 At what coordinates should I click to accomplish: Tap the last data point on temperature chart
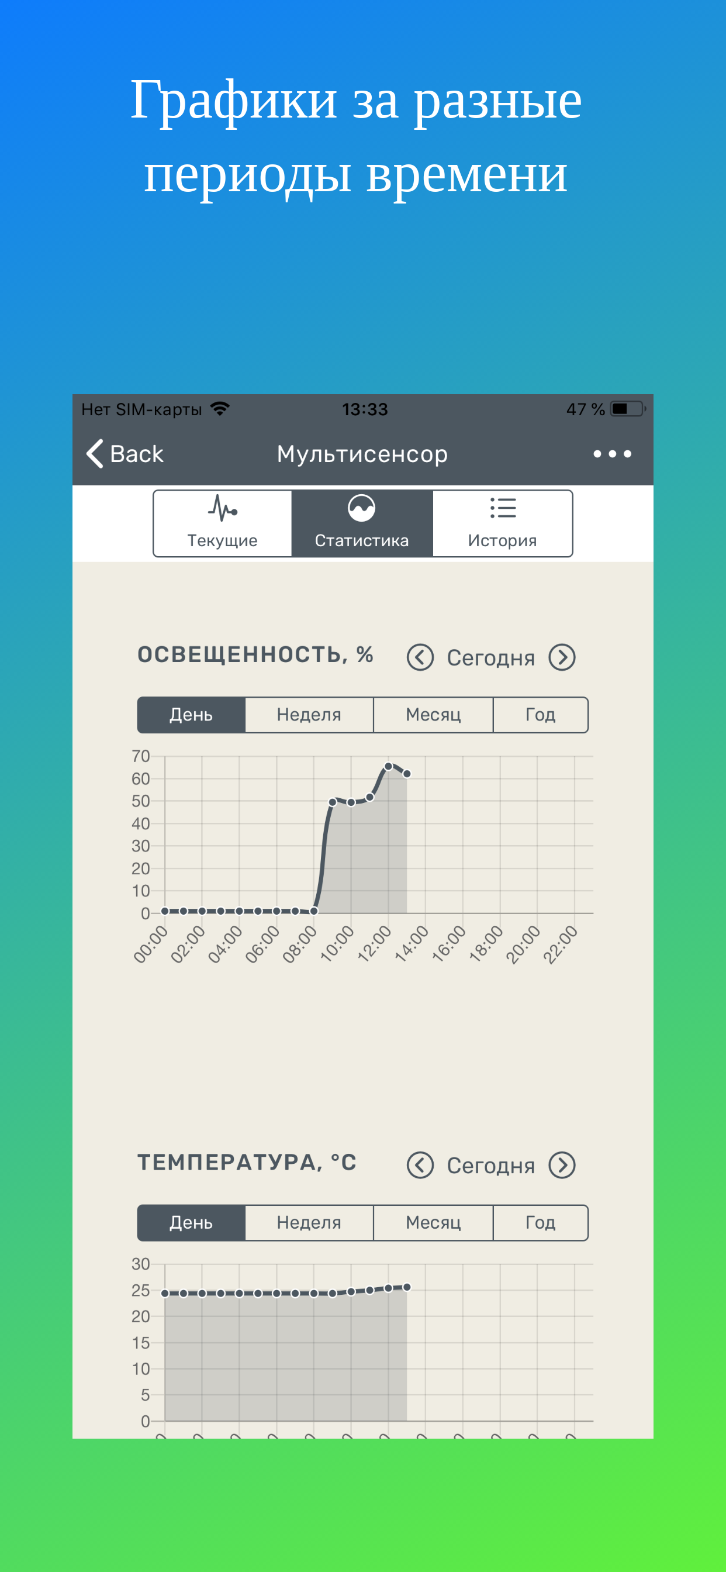(407, 1287)
